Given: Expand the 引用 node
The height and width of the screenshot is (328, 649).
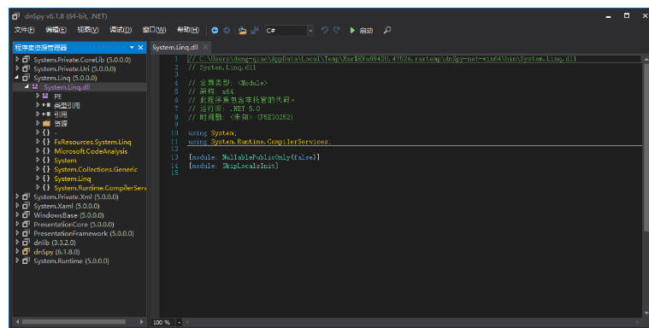Looking at the screenshot, I should point(38,114).
